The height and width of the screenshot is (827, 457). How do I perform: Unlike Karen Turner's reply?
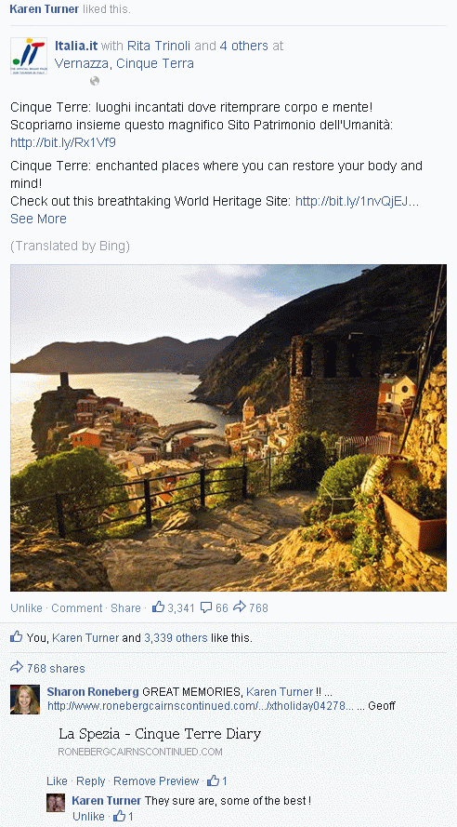[88, 816]
